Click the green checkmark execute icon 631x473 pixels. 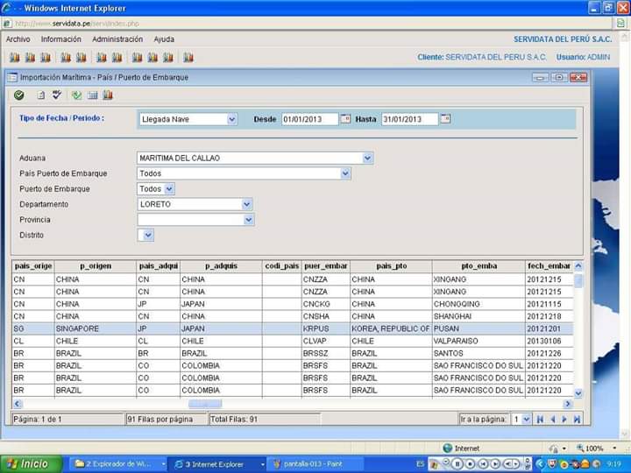coord(18,95)
